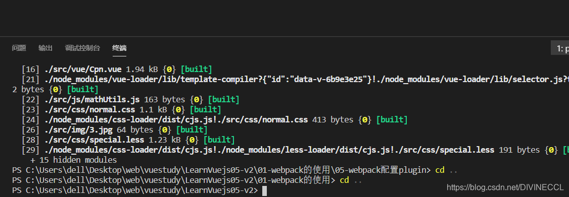569x197 pixels.
Task: Click '163 bytes' size text
Action: [x=165, y=99]
